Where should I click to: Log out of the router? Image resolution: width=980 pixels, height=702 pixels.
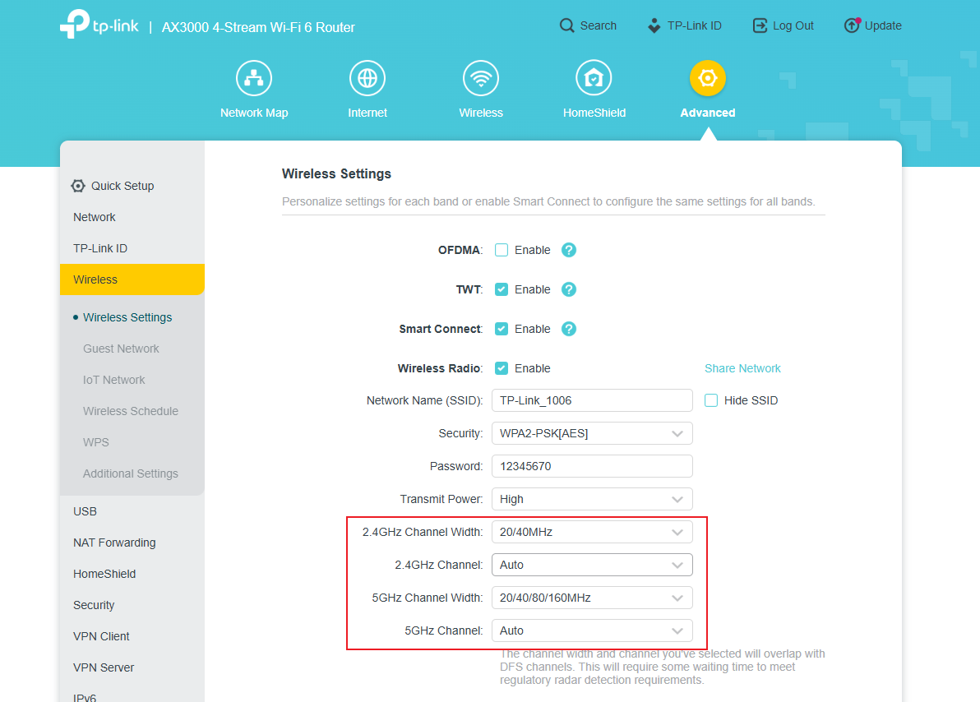[x=783, y=25]
